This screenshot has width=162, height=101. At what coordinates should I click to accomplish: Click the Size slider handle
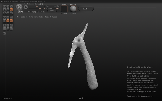(x=37, y=6)
